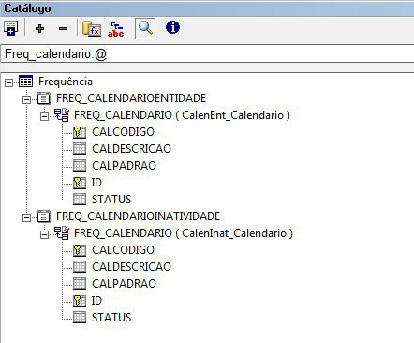Click the minus collapse-all toolbar icon
This screenshot has width=414, height=343.
click(63, 29)
